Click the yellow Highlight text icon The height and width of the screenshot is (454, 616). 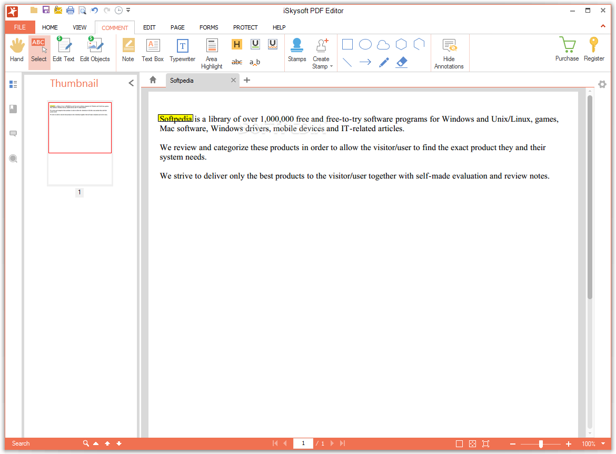click(236, 44)
